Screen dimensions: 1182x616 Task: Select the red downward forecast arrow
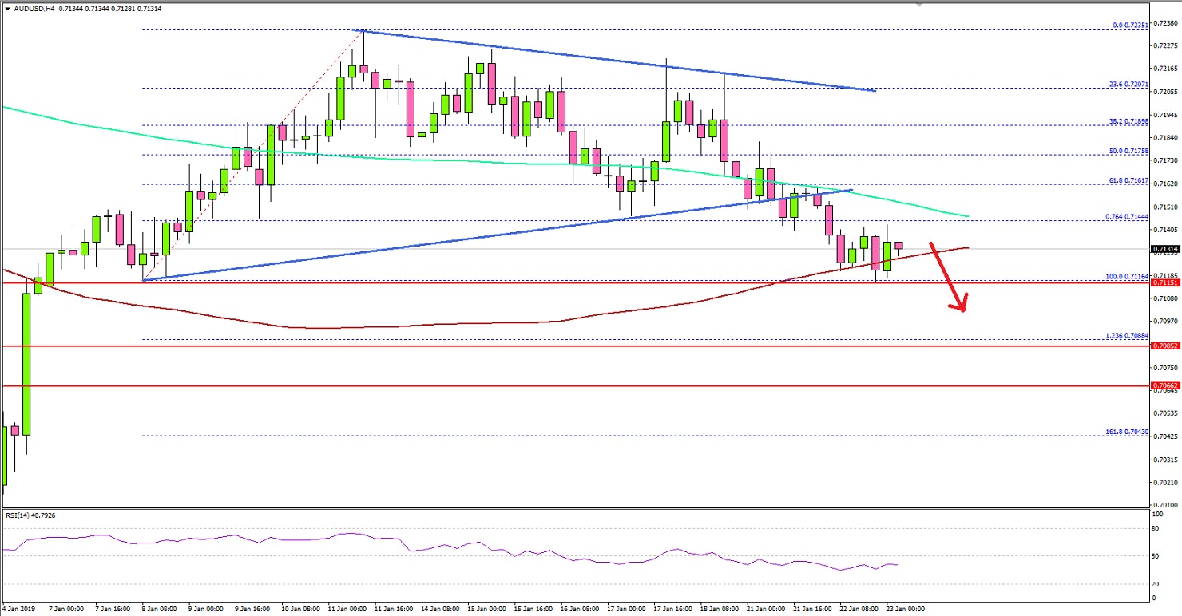(x=946, y=275)
